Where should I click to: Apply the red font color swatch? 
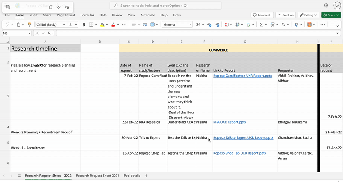(x=113, y=25)
